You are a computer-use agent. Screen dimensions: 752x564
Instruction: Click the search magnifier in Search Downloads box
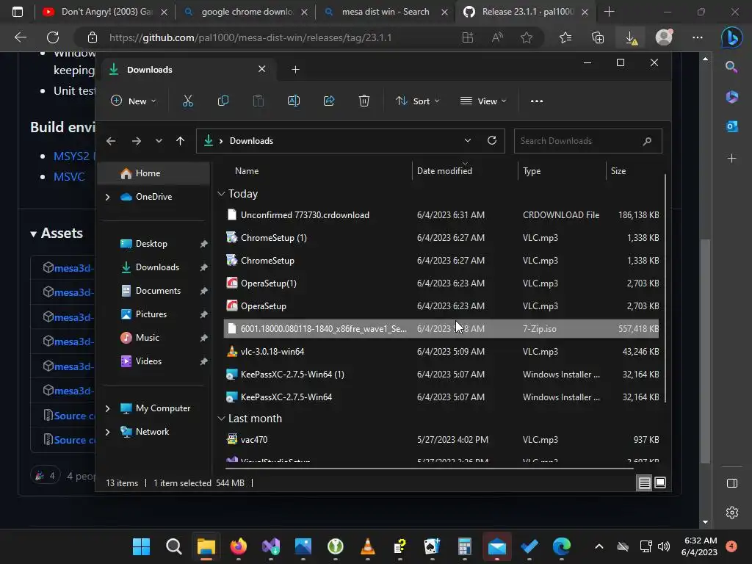(x=647, y=141)
